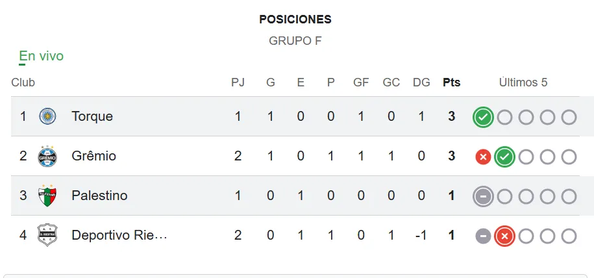Click the Torque club crest icon

47,117
